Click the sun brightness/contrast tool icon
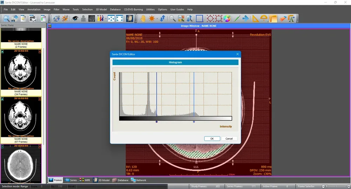This screenshot has height=189, width=351. (152, 19)
